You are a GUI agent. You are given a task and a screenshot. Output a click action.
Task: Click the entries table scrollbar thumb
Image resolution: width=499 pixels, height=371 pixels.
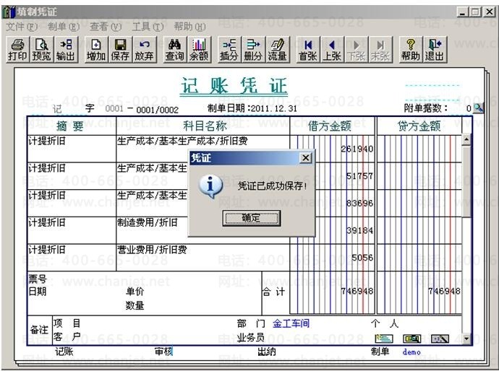click(466, 181)
